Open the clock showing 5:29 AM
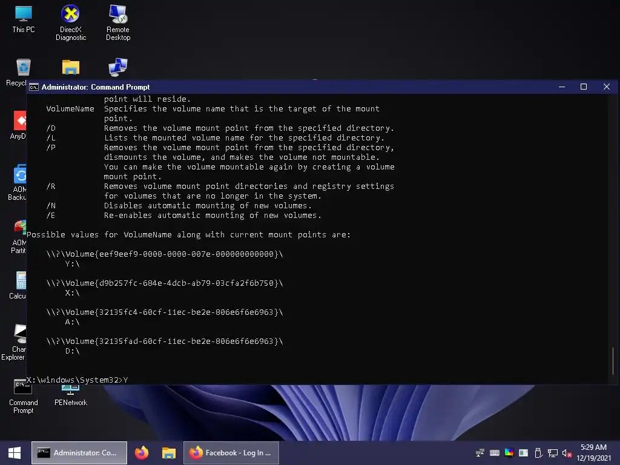Screen dimensions: 620x465 pos(593,453)
